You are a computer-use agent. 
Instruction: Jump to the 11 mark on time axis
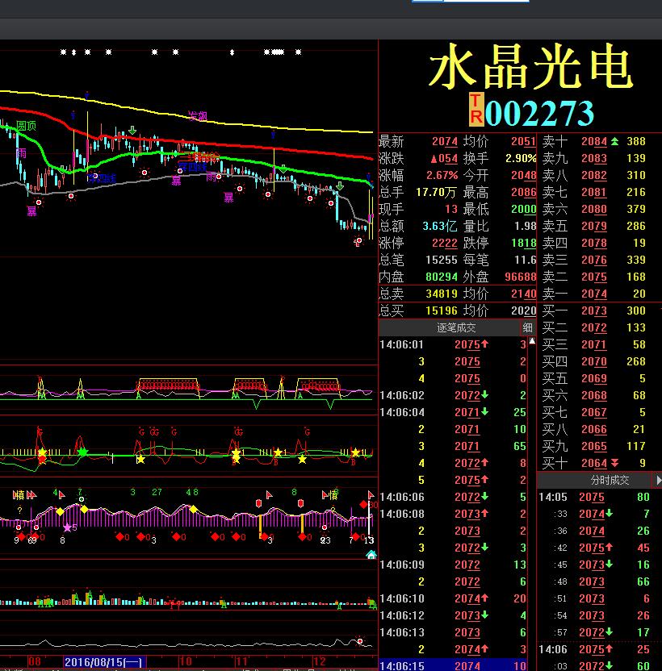tap(241, 661)
